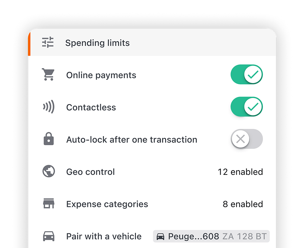Click the ZA 128 BT license plate text
296x248 pixels.
tap(244, 236)
